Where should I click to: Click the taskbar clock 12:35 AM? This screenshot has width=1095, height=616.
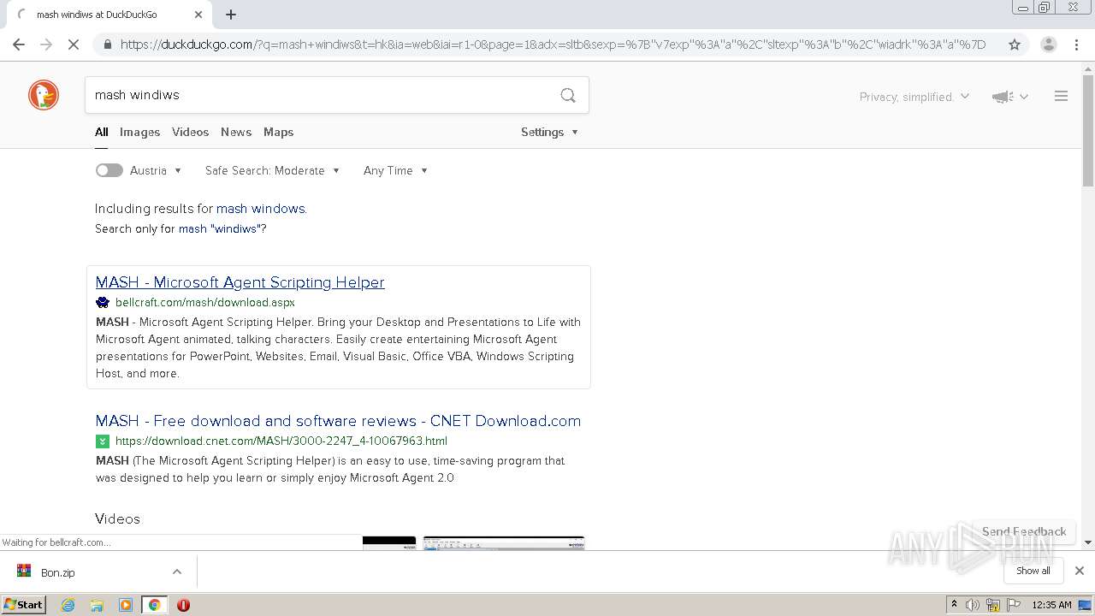pyautogui.click(x=1051, y=605)
